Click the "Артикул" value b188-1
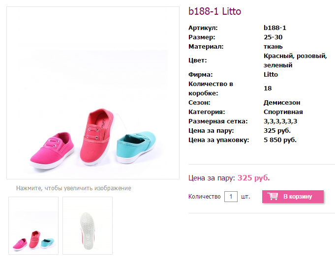 (275, 28)
